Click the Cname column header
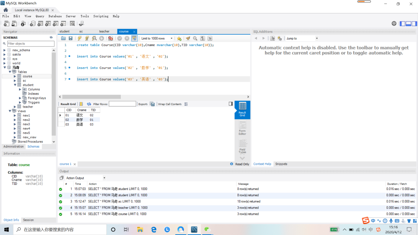The height and width of the screenshot is (235, 418). [82, 110]
